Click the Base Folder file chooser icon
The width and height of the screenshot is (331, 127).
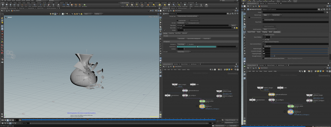(x=237, y=28)
